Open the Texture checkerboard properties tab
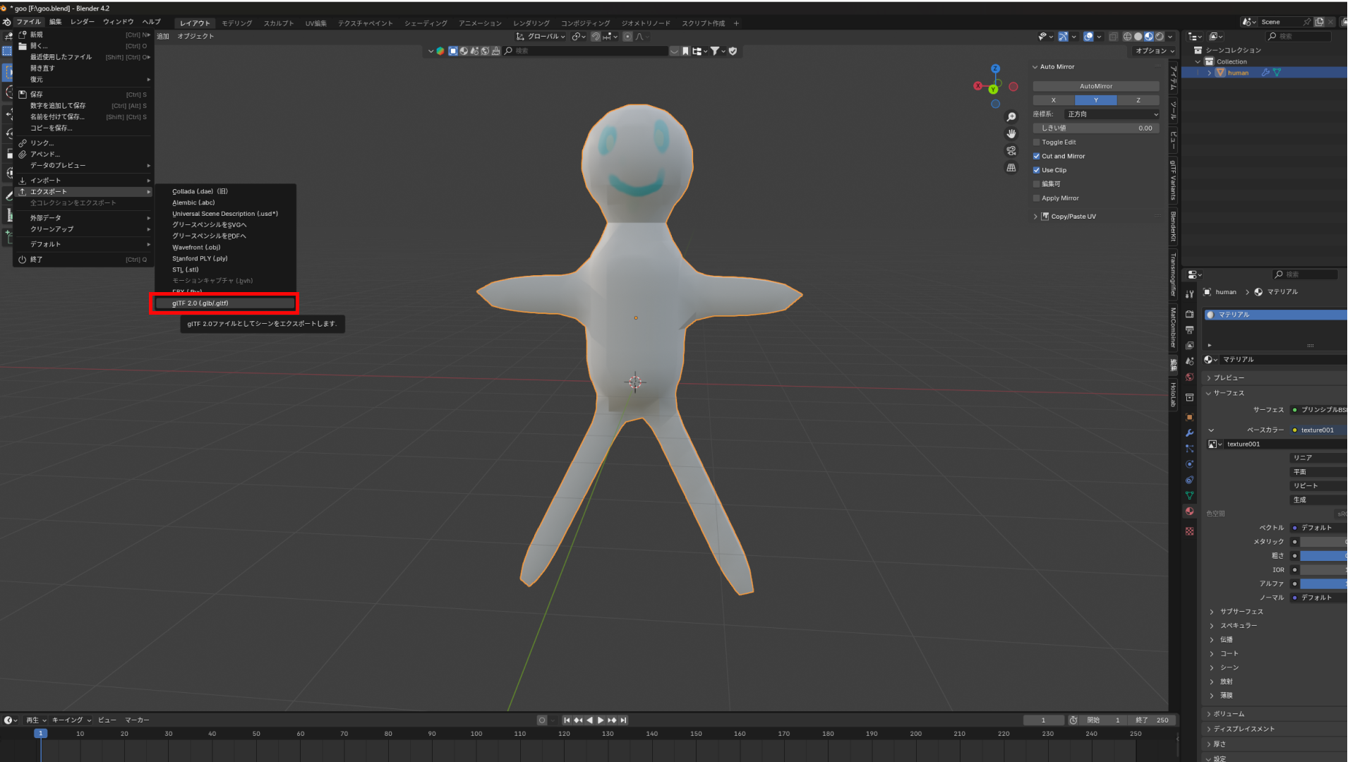This screenshot has height=762, width=1355. [x=1189, y=531]
